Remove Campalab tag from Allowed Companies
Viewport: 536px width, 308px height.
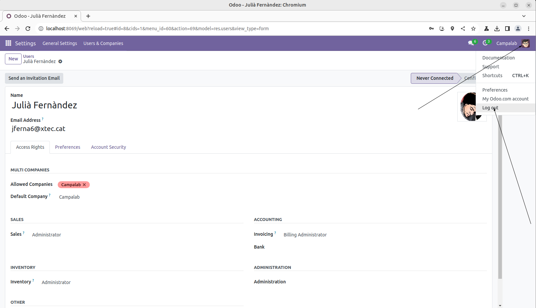[x=85, y=185]
